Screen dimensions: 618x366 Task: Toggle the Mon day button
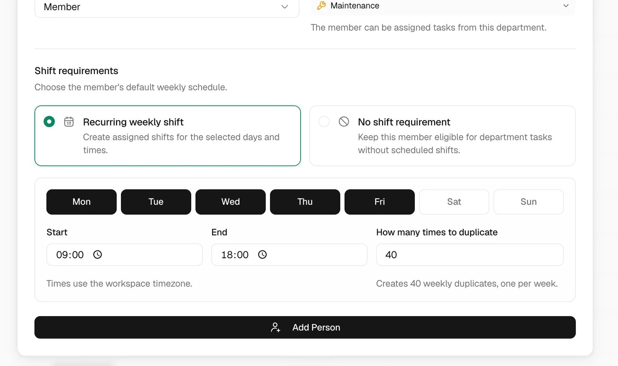[x=81, y=202]
